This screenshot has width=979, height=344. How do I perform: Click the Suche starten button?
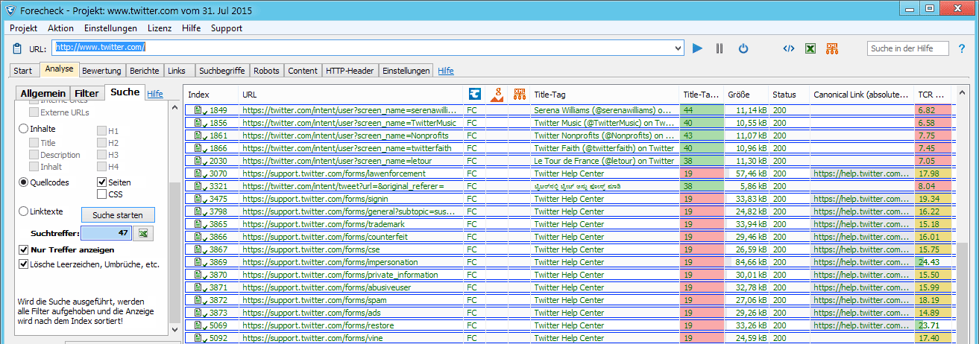118,215
